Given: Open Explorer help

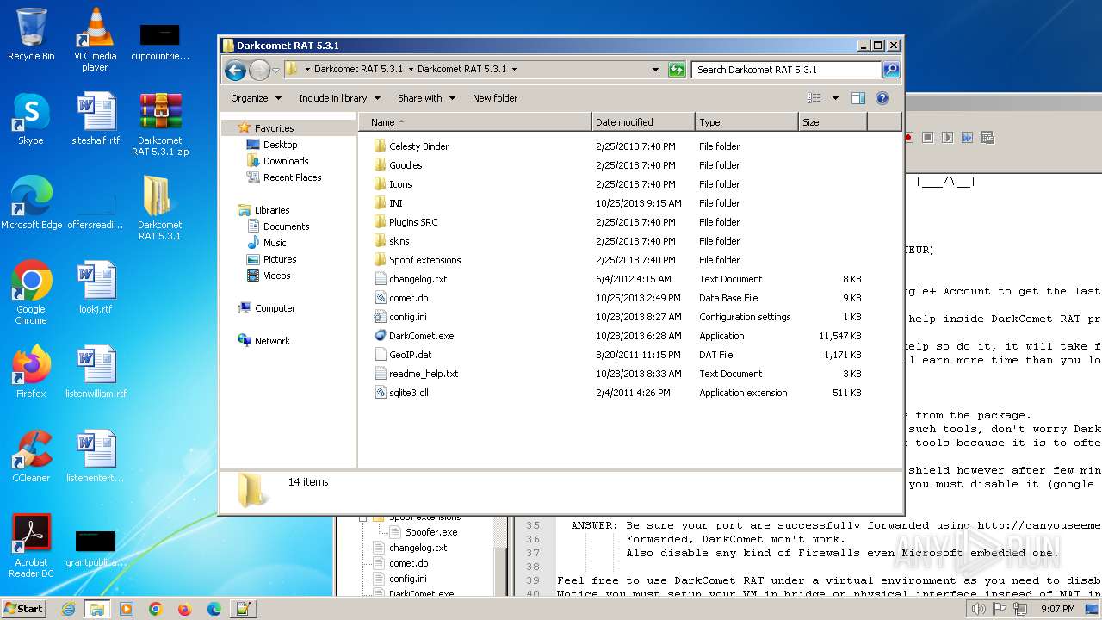Looking at the screenshot, I should click(882, 98).
